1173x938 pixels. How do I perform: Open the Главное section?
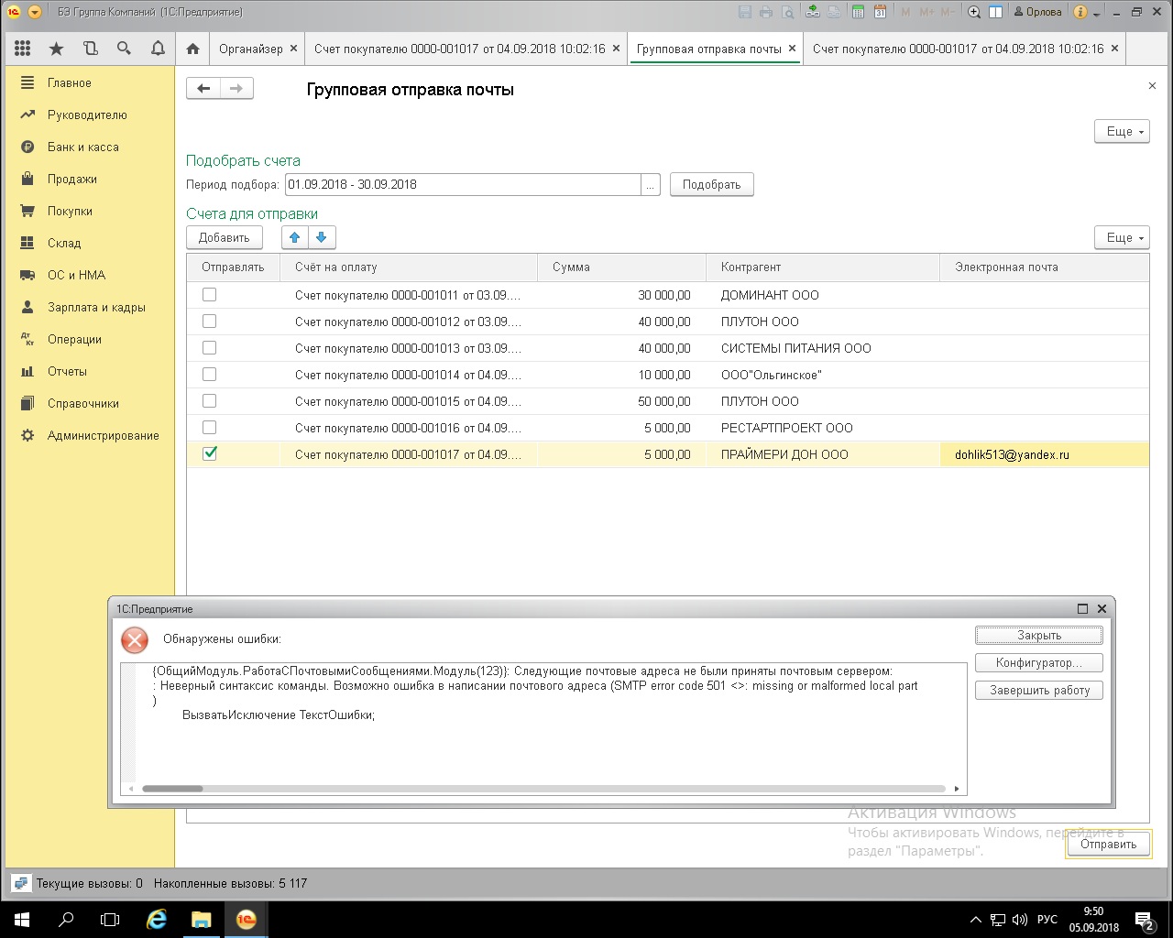[x=70, y=82]
